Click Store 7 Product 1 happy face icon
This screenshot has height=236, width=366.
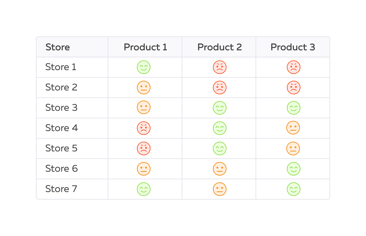(144, 189)
